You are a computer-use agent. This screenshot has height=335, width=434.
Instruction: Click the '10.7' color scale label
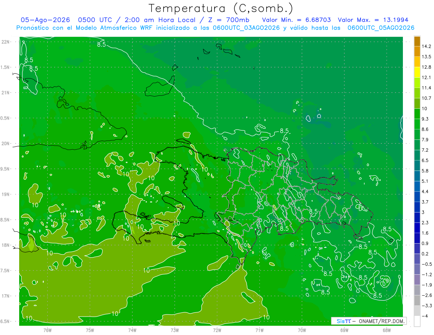[427, 98]
